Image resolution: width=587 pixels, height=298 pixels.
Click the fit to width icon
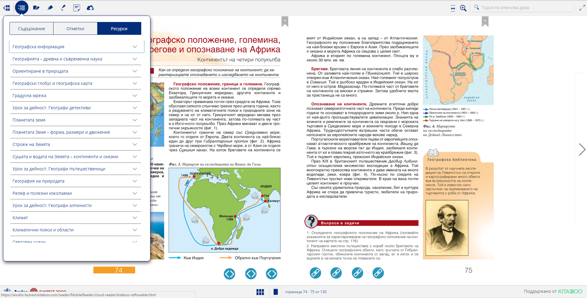click(x=453, y=8)
